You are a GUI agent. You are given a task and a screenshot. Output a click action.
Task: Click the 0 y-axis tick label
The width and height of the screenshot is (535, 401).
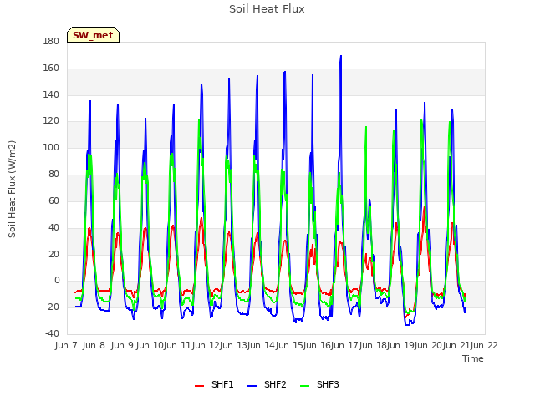(x=57, y=281)
